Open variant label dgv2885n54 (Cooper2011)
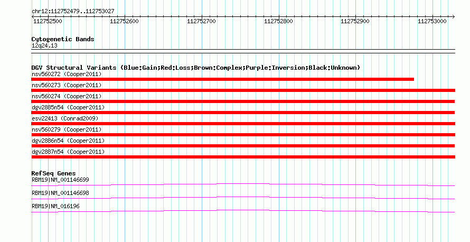The height and width of the screenshot is (242, 470). point(68,107)
